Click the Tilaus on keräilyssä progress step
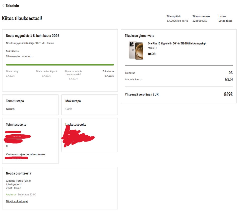 (46, 74)
